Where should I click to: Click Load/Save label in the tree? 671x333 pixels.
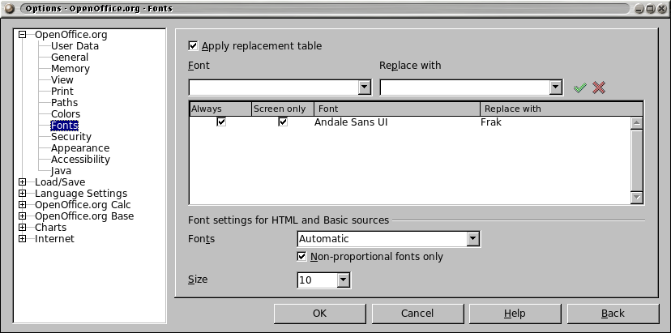(x=60, y=182)
